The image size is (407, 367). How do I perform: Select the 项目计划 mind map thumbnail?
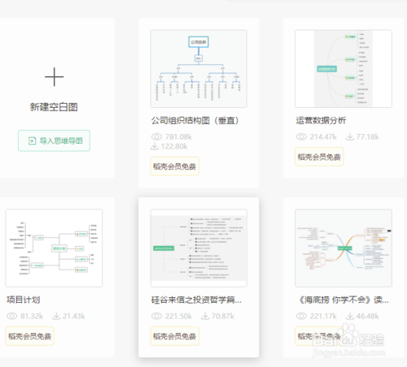click(x=54, y=248)
